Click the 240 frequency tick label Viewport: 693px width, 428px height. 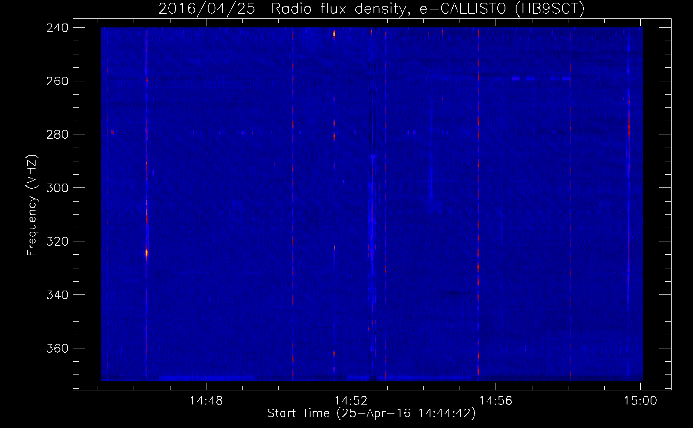point(57,28)
